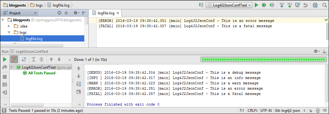
Task: Toggle soft-wrap in console output
Action: tap(79, 84)
